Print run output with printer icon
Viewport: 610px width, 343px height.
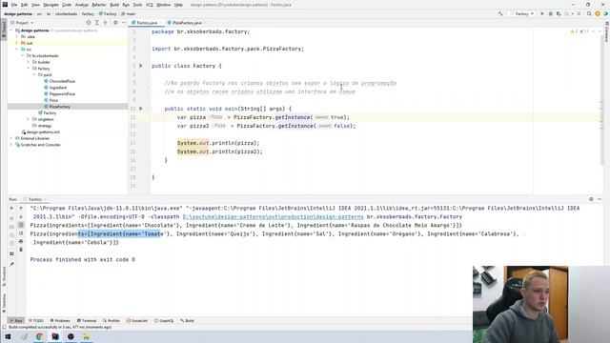point(21,241)
